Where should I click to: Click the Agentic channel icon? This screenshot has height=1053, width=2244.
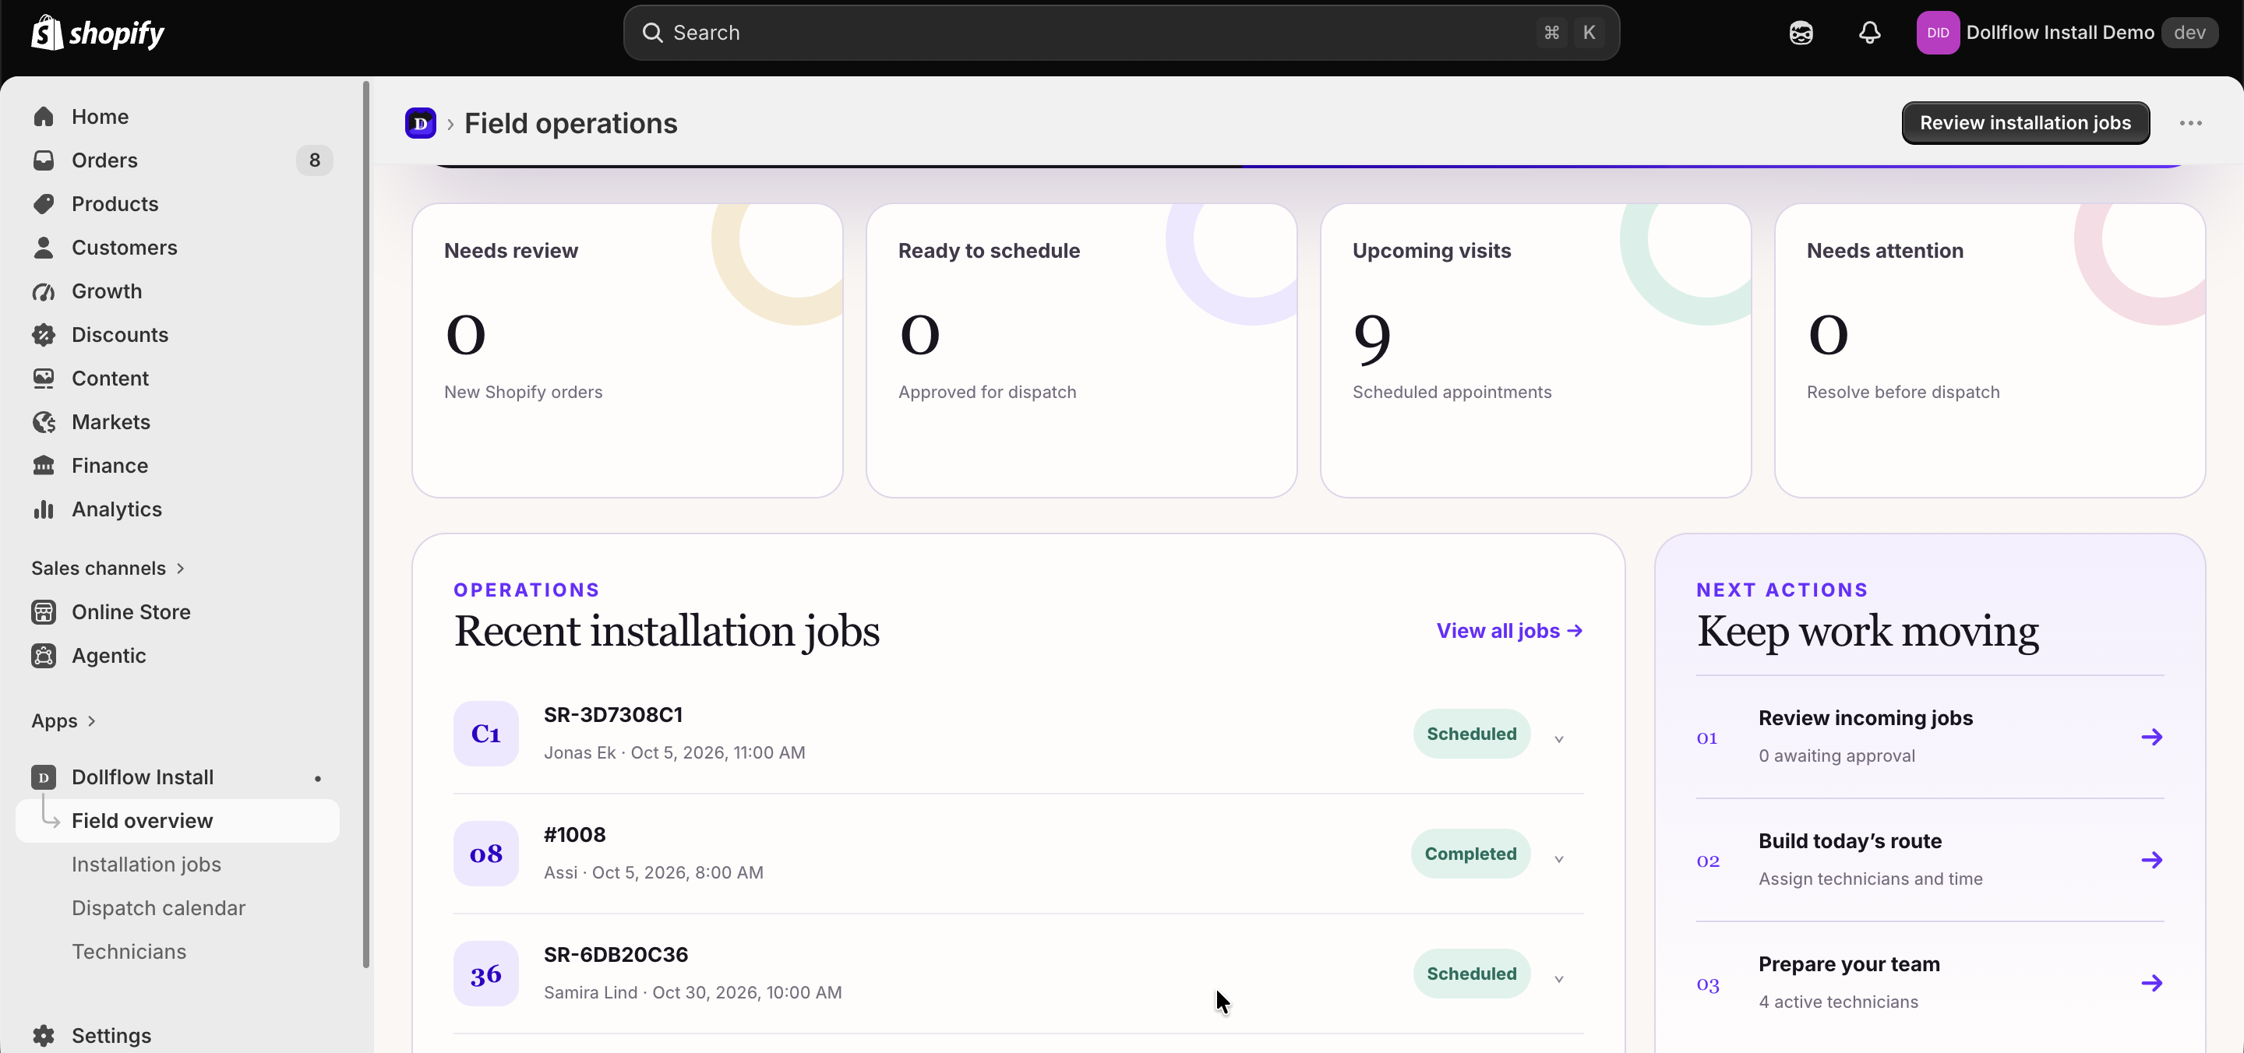(x=44, y=656)
